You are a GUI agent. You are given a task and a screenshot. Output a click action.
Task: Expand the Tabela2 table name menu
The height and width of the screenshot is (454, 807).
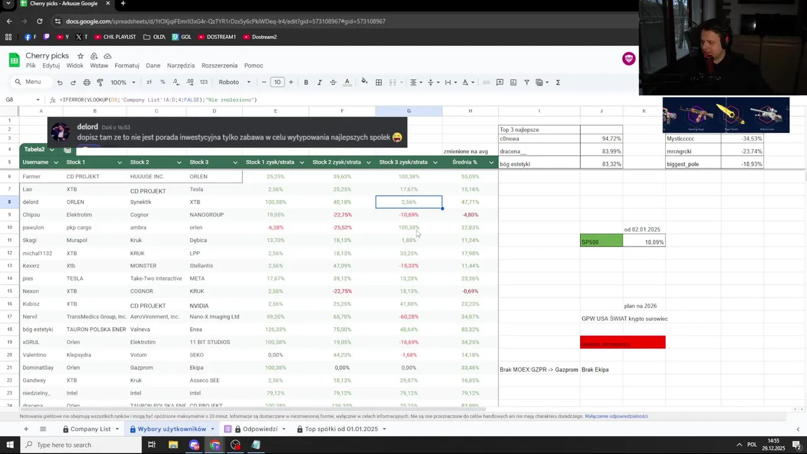point(52,149)
